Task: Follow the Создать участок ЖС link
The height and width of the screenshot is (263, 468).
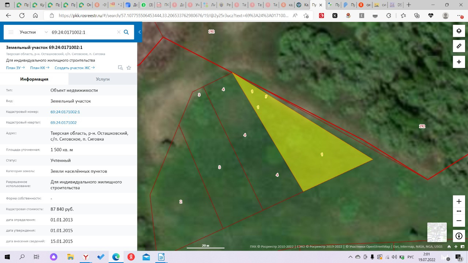Action: click(x=75, y=68)
